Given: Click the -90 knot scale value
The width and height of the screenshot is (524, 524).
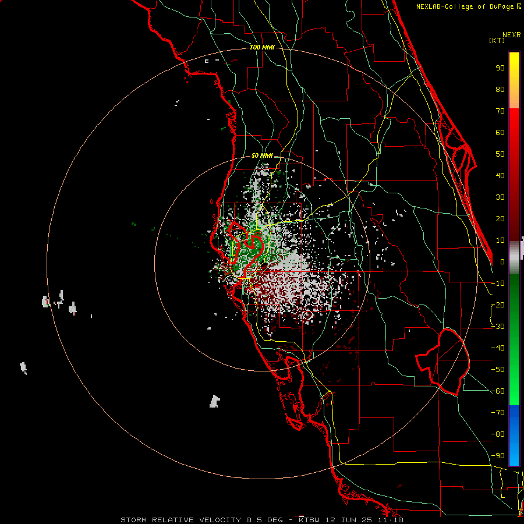Looking at the screenshot, I should [498, 456].
